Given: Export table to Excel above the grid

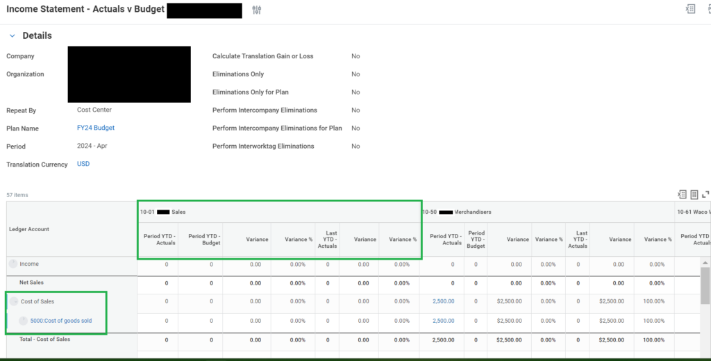Looking at the screenshot, I should pyautogui.click(x=682, y=194).
